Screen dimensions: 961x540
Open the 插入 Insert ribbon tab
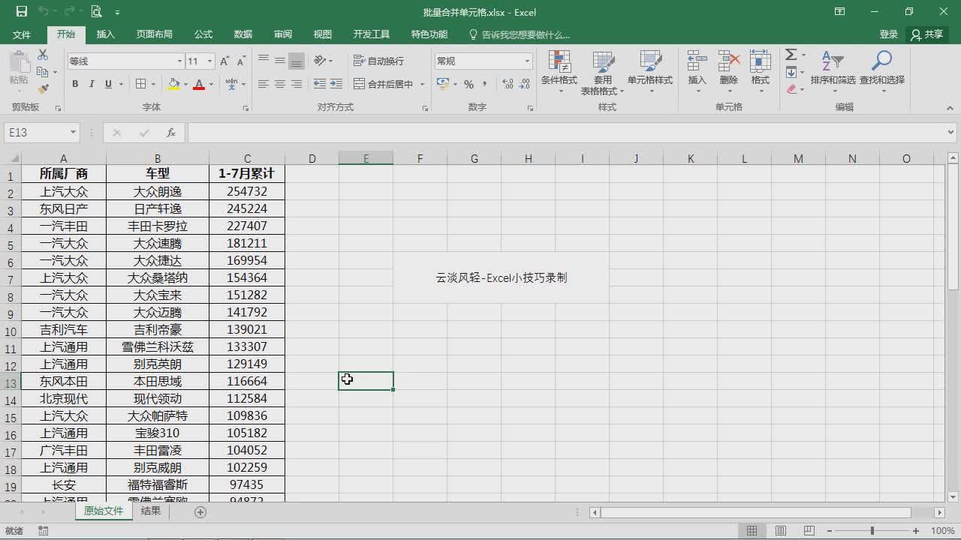[x=106, y=34]
